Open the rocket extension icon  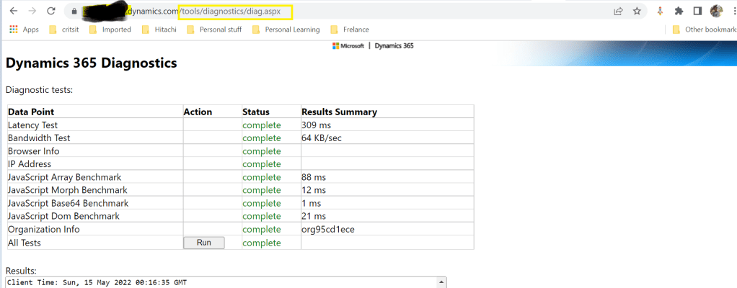[660, 12]
